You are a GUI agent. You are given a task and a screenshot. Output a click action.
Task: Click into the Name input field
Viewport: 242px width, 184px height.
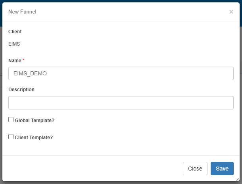click(x=121, y=73)
